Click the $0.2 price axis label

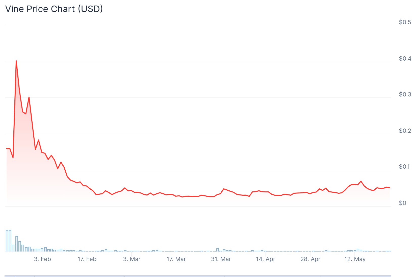[405, 131]
